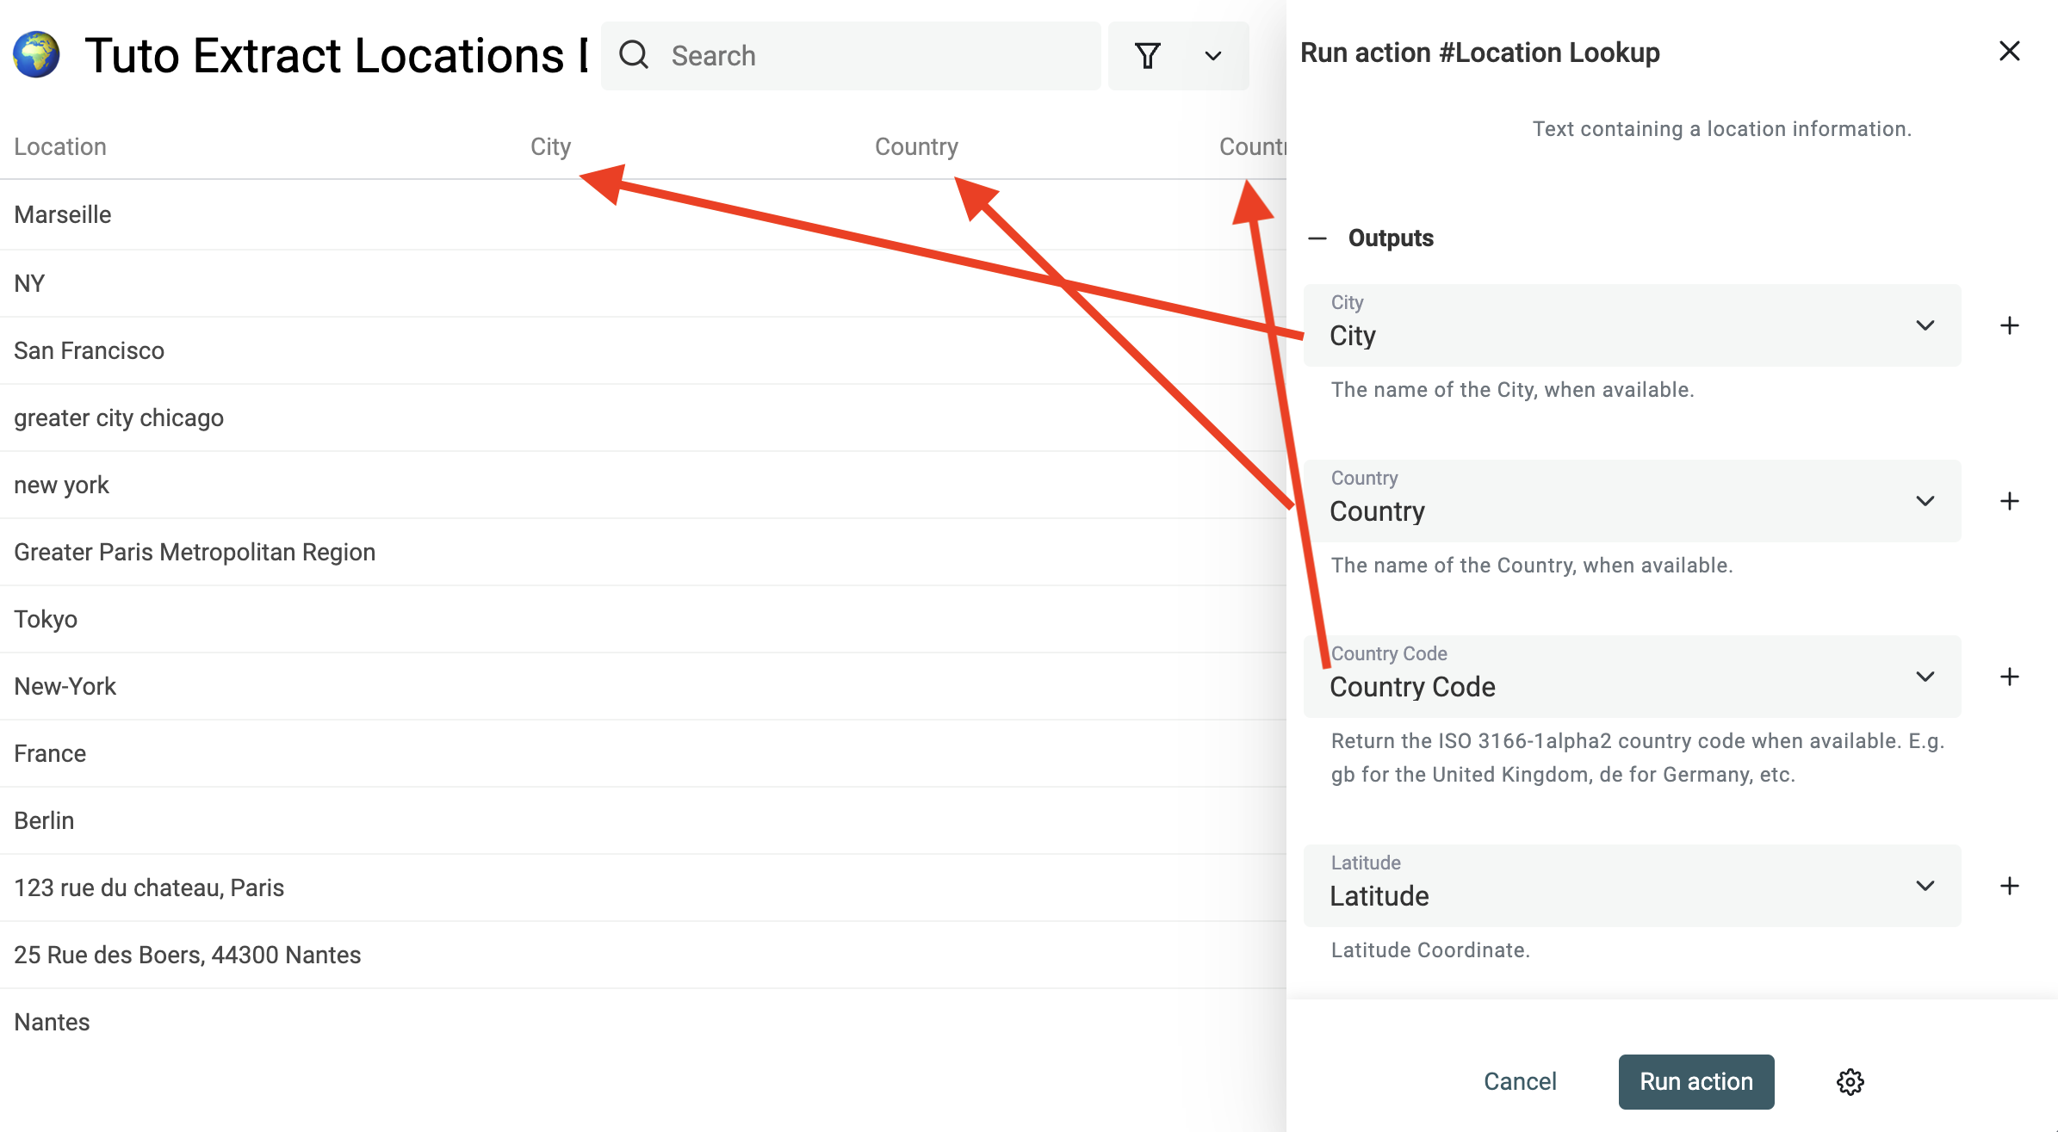Select the Location column header
The height and width of the screenshot is (1132, 2058).
[x=60, y=145]
